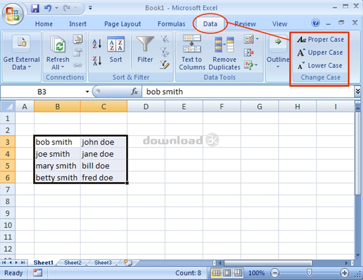Click the macro record icon in status bar

click(x=37, y=273)
